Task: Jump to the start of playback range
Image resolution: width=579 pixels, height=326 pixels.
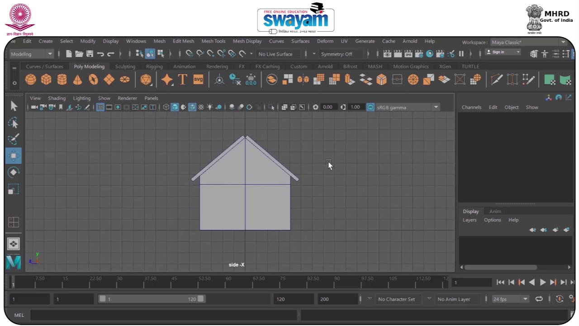Action: [x=500, y=282]
